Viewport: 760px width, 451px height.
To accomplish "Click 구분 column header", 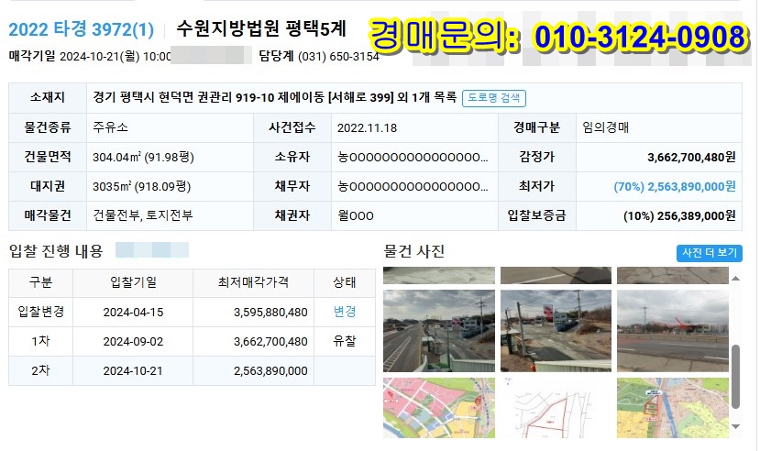I will (40, 282).
